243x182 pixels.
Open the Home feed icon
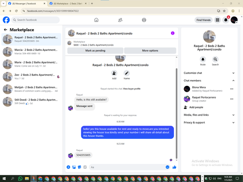(96, 20)
